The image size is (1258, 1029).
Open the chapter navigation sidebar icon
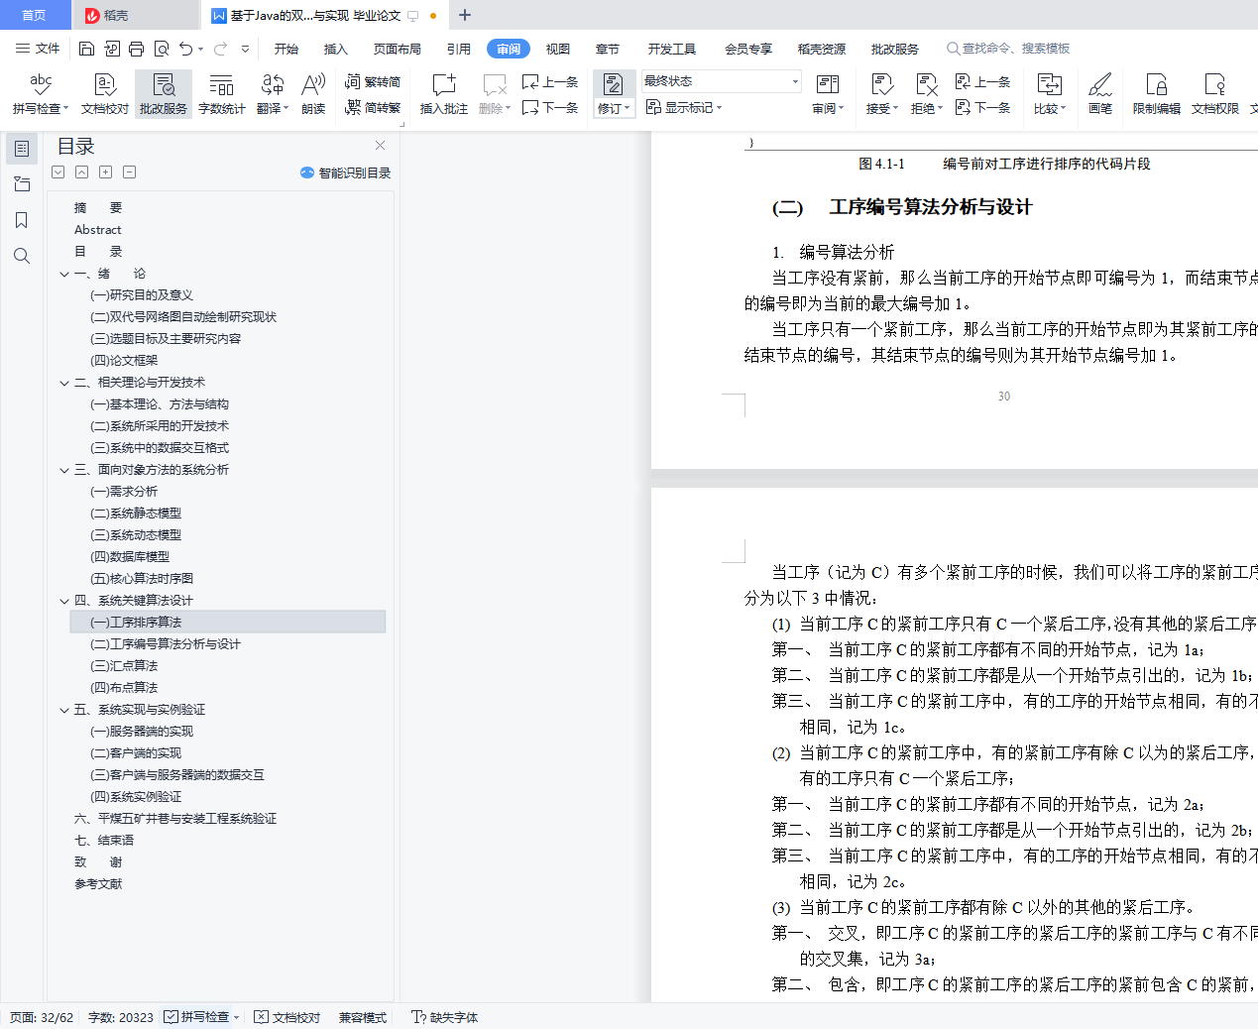click(22, 184)
